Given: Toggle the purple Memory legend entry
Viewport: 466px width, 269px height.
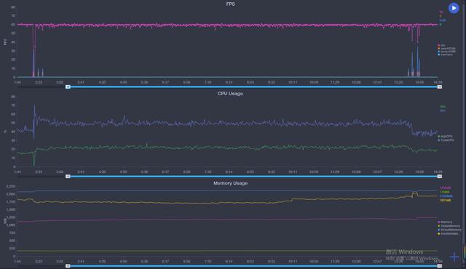Looking at the screenshot, I should tap(445, 222).
